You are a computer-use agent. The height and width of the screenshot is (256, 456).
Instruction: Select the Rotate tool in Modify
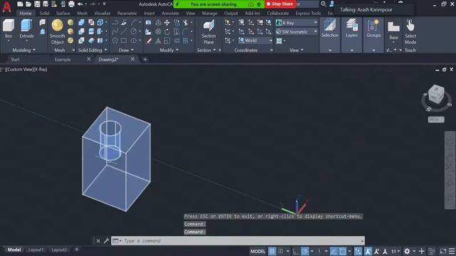point(167,31)
